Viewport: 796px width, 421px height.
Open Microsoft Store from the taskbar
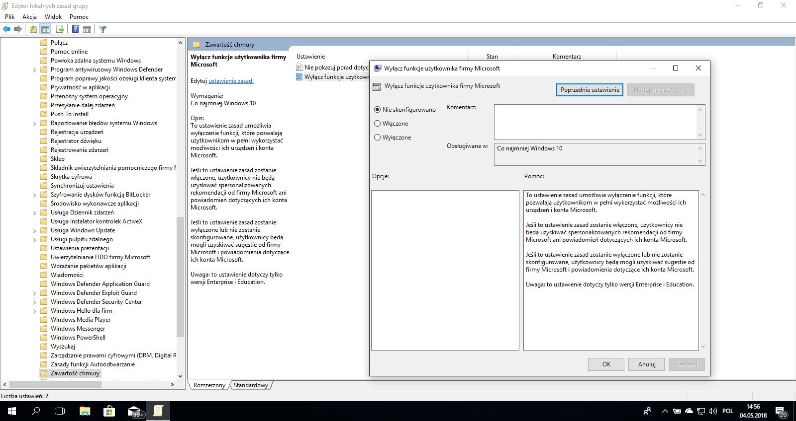click(x=109, y=411)
